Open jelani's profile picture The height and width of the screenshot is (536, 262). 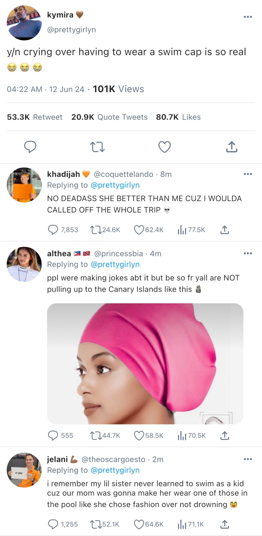24,470
